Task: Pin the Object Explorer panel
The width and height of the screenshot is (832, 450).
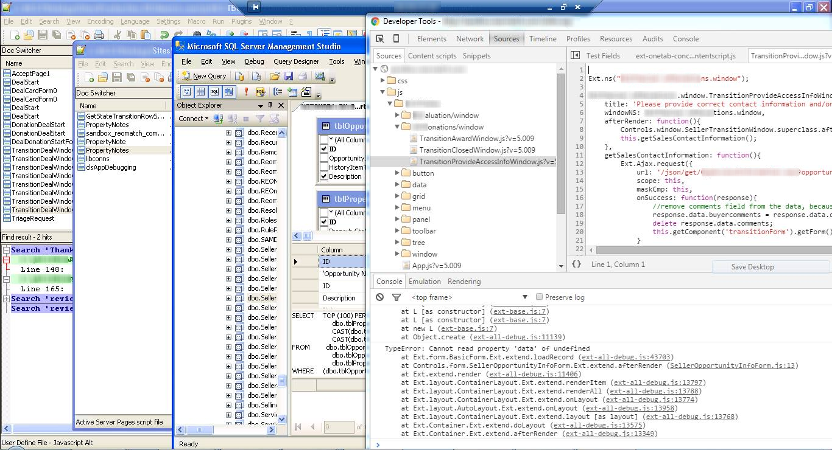Action: [271, 105]
